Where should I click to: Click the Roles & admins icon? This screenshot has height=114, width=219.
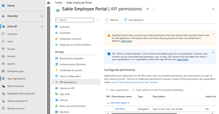click(3, 86)
